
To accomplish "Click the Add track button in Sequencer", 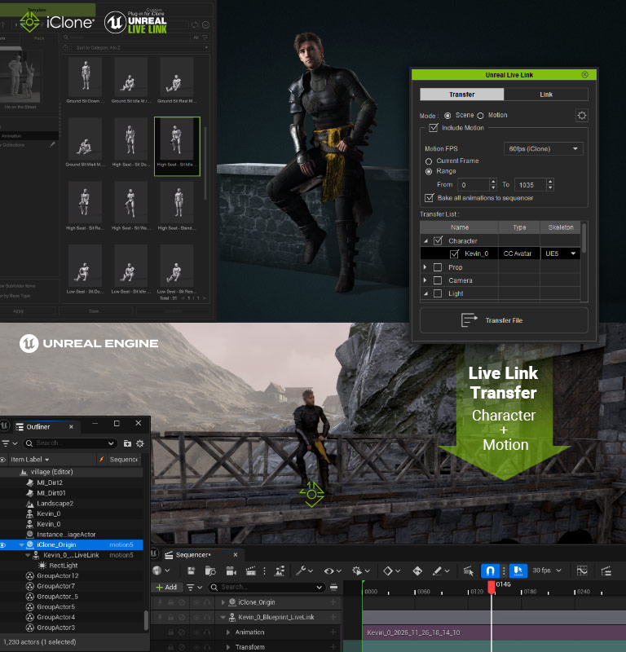I will (166, 587).
